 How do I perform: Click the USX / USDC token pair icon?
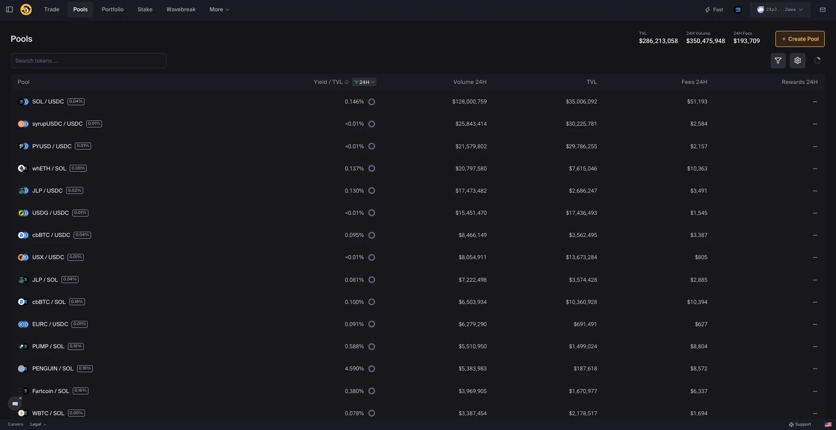point(23,257)
